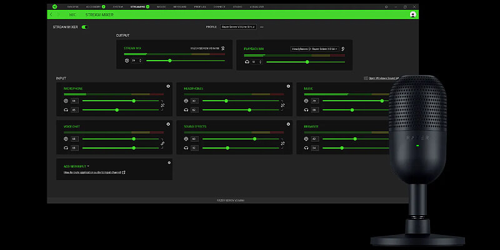Link the Microphone channel sliders
The height and width of the screenshot is (250, 500).
(162, 105)
